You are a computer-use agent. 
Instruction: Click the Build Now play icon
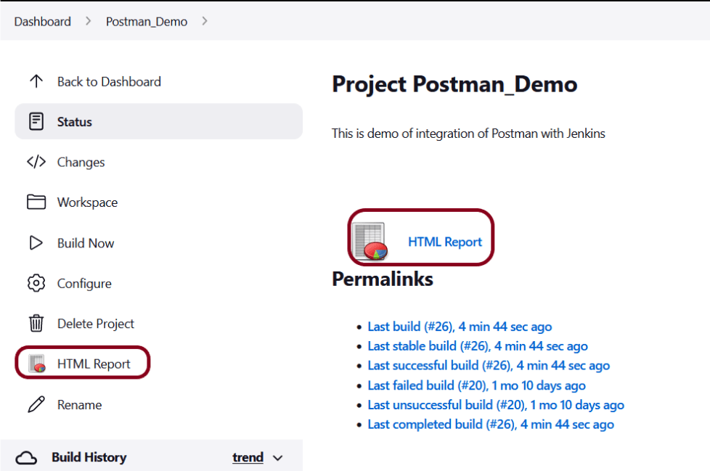coord(36,243)
